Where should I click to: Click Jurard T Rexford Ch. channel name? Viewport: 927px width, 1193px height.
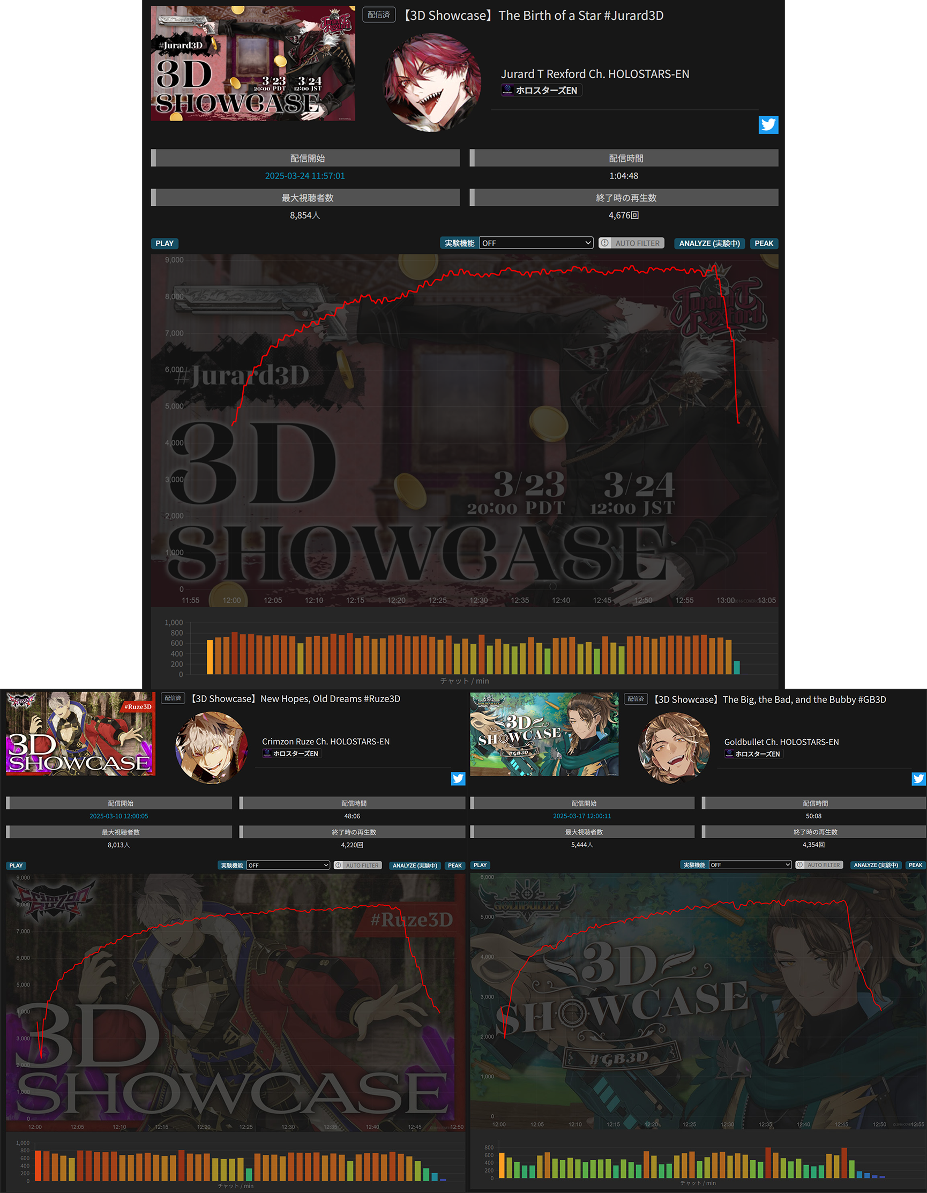[x=595, y=74]
